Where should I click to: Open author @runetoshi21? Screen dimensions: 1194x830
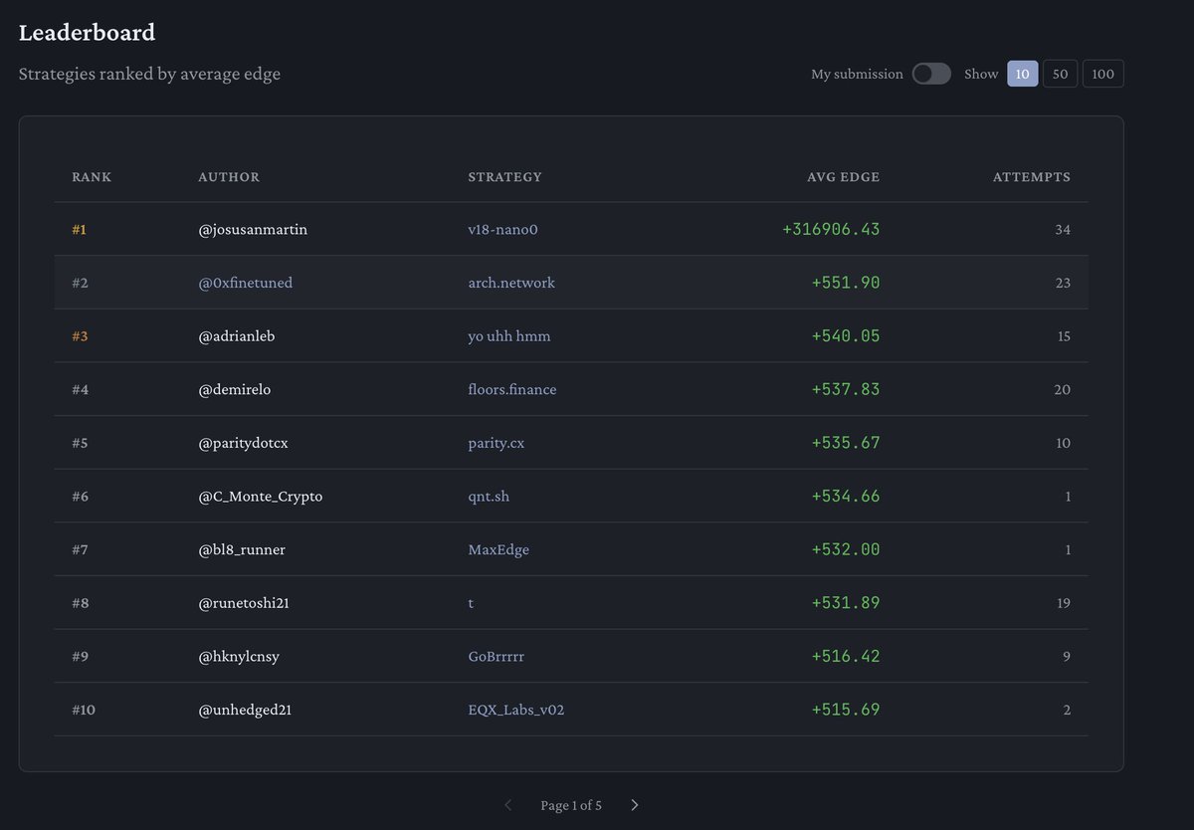coord(244,603)
